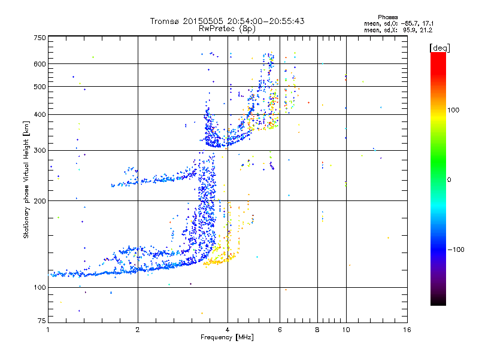
Task: Click the 'Stationary phase Virtual Height [km]' axis label
Action: point(26,180)
